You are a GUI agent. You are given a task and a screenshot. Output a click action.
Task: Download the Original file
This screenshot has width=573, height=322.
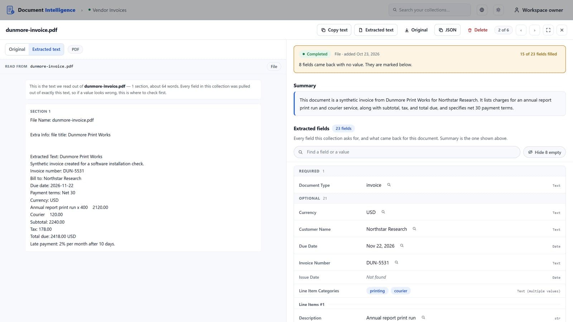[x=416, y=30]
